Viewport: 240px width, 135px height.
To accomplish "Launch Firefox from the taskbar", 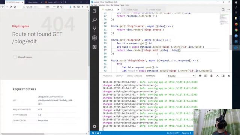I will click(236, 24).
